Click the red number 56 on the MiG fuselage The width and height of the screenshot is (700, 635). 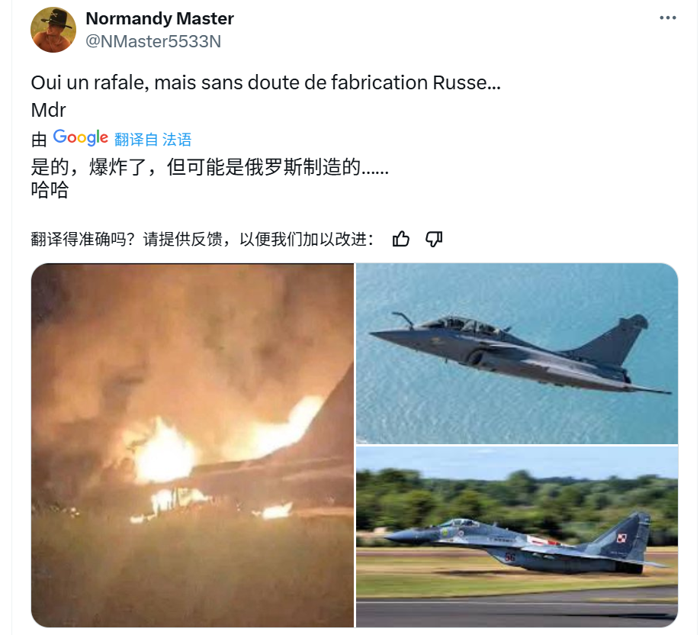(x=510, y=557)
